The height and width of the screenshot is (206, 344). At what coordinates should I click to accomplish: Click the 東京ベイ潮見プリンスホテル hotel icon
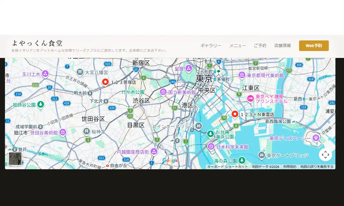point(250,98)
